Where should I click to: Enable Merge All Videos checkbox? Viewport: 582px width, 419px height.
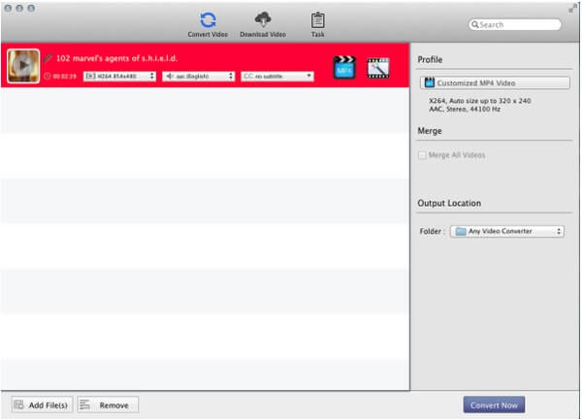coord(422,155)
